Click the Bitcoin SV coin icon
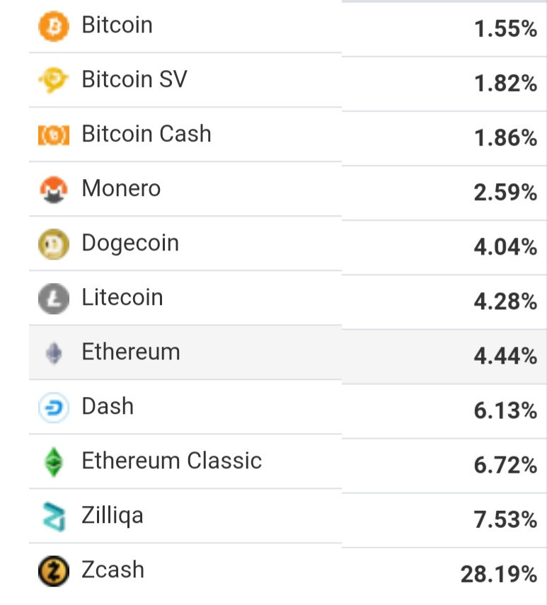 pyautogui.click(x=54, y=80)
